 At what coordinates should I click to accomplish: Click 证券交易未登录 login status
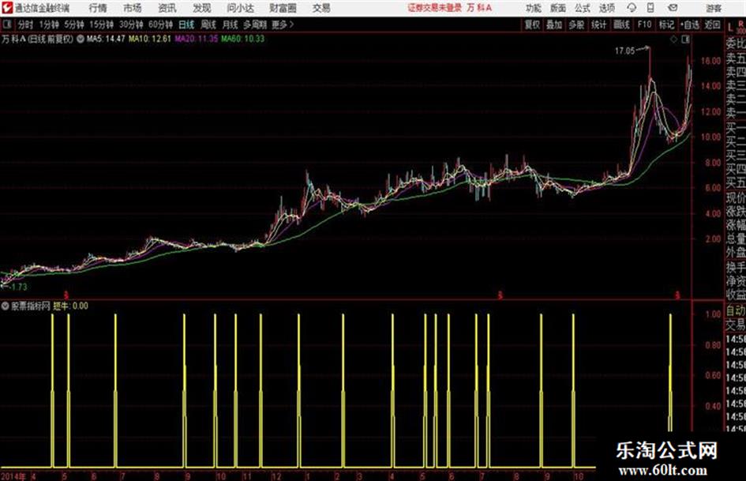pyautogui.click(x=434, y=8)
